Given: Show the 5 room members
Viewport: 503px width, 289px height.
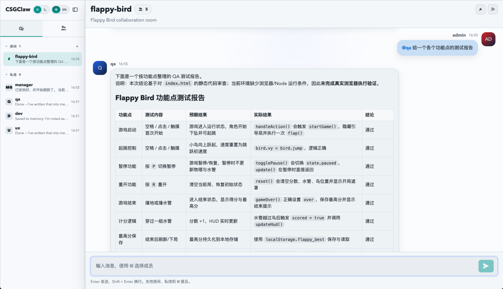Looking at the screenshot, I should [143, 9].
